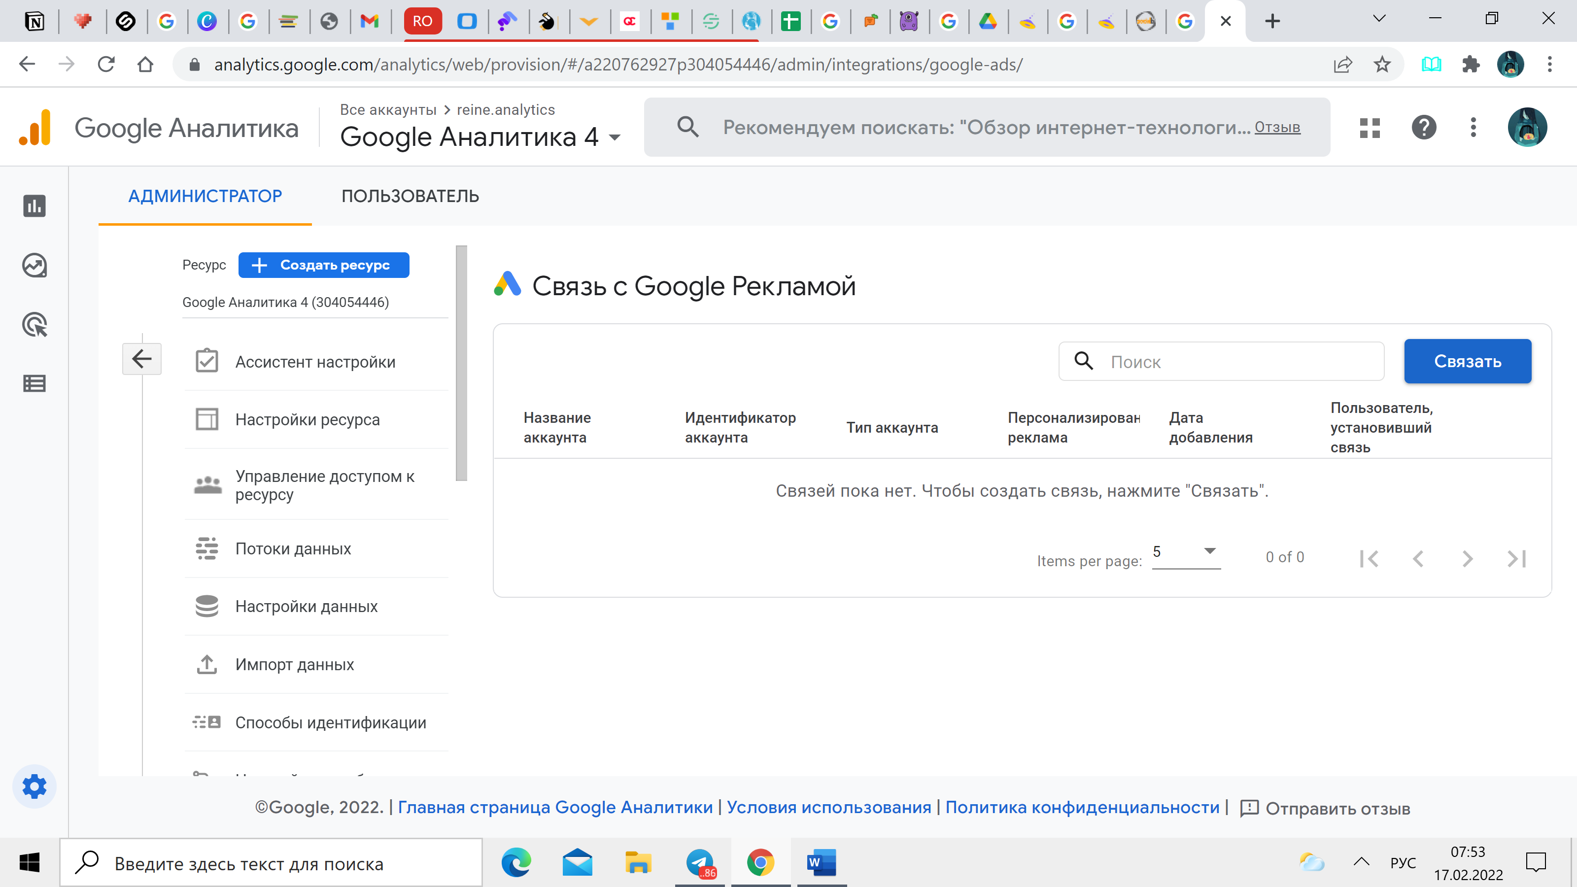The width and height of the screenshot is (1577, 887).
Task: Click the browser reload button
Action: [106, 64]
